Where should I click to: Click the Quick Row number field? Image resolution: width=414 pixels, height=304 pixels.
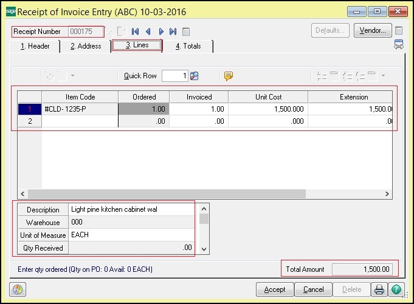click(x=174, y=76)
